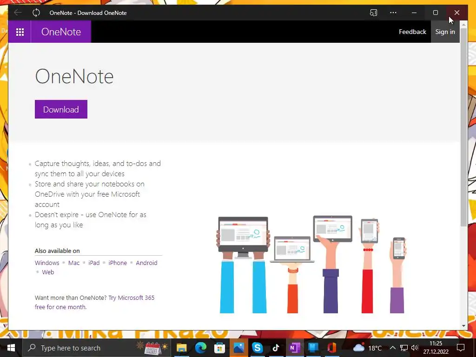The height and width of the screenshot is (357, 476).
Task: Click the back arrow in the title bar
Action: click(x=18, y=13)
